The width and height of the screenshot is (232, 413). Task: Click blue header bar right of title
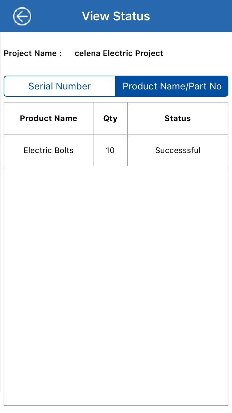tap(196, 16)
